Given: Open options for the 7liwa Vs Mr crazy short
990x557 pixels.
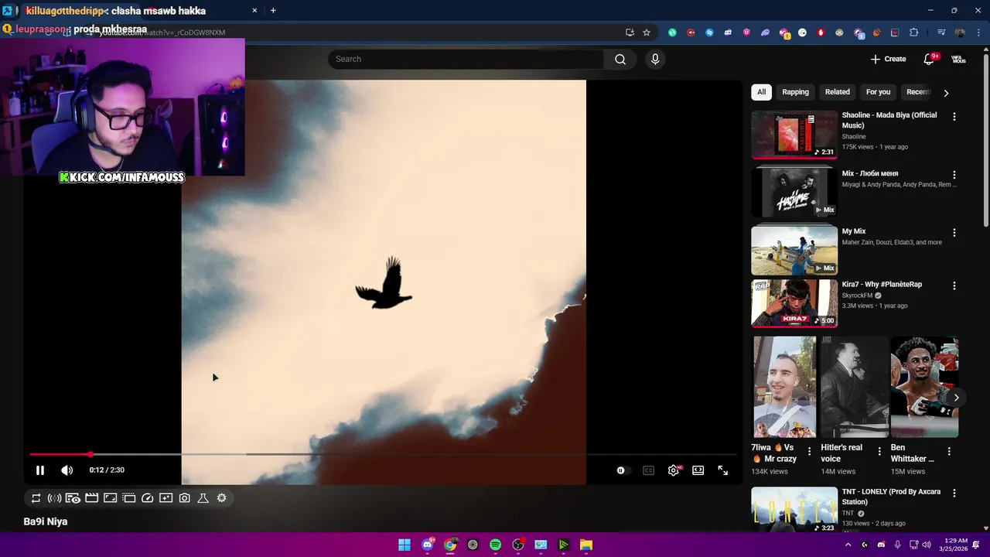Looking at the screenshot, I should click(810, 451).
